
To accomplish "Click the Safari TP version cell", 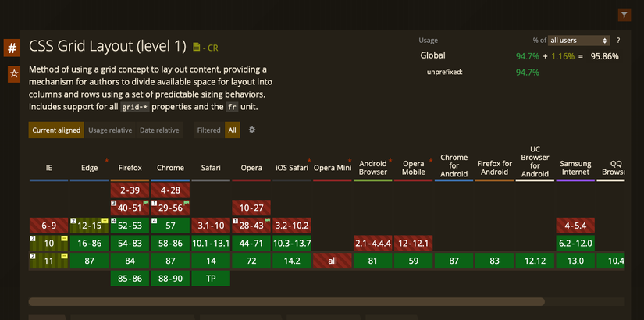I will 211,279.
